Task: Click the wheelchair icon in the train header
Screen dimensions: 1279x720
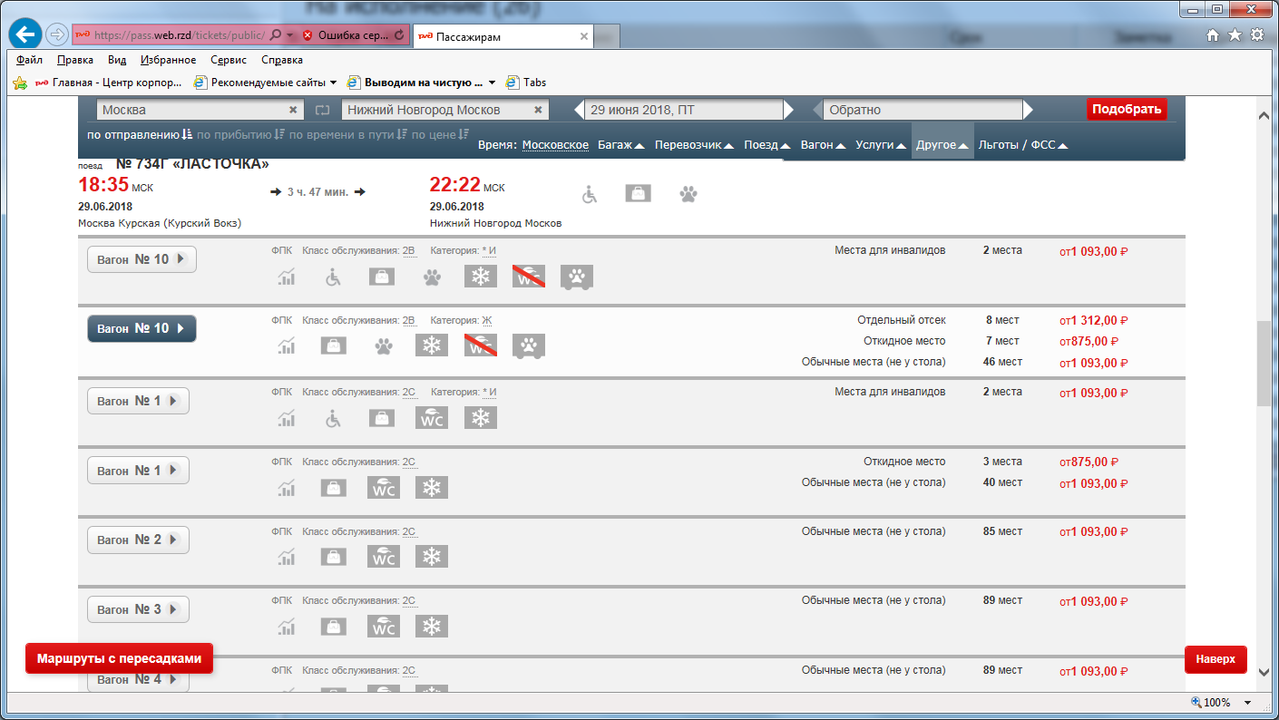Action: [x=590, y=194]
